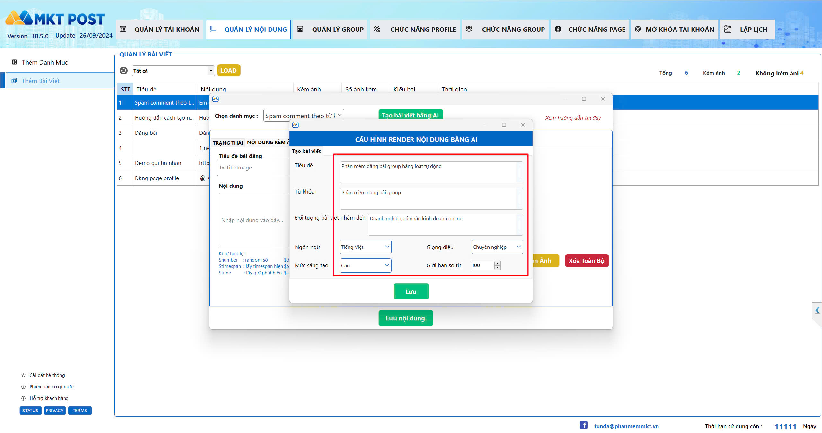Image resolution: width=822 pixels, height=433 pixels.
Task: Click the Giới hạn số từ value 100
Action: click(483, 265)
